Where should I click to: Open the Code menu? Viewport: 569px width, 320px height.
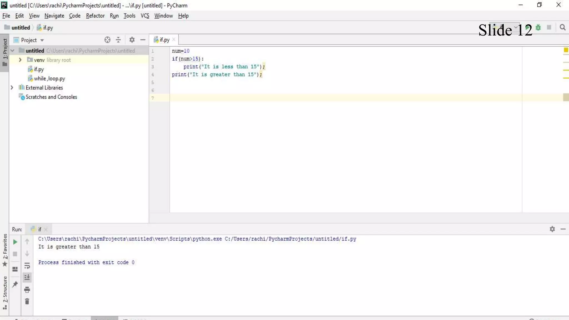tap(75, 16)
